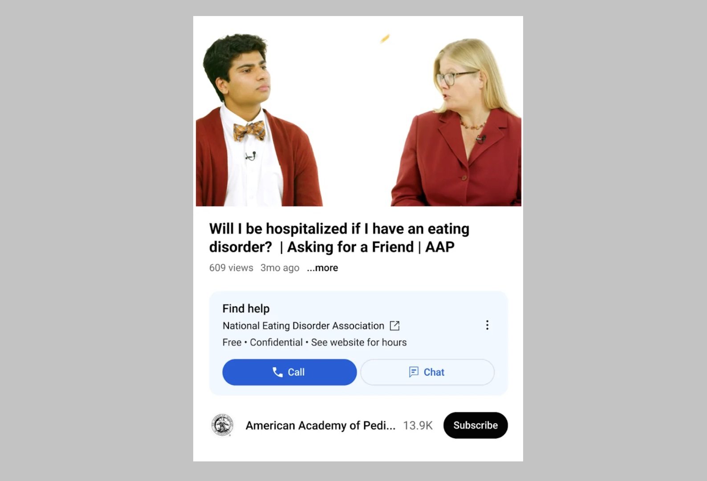
Task: Open the American Academy of Pedi... channel name
Action: click(x=320, y=426)
